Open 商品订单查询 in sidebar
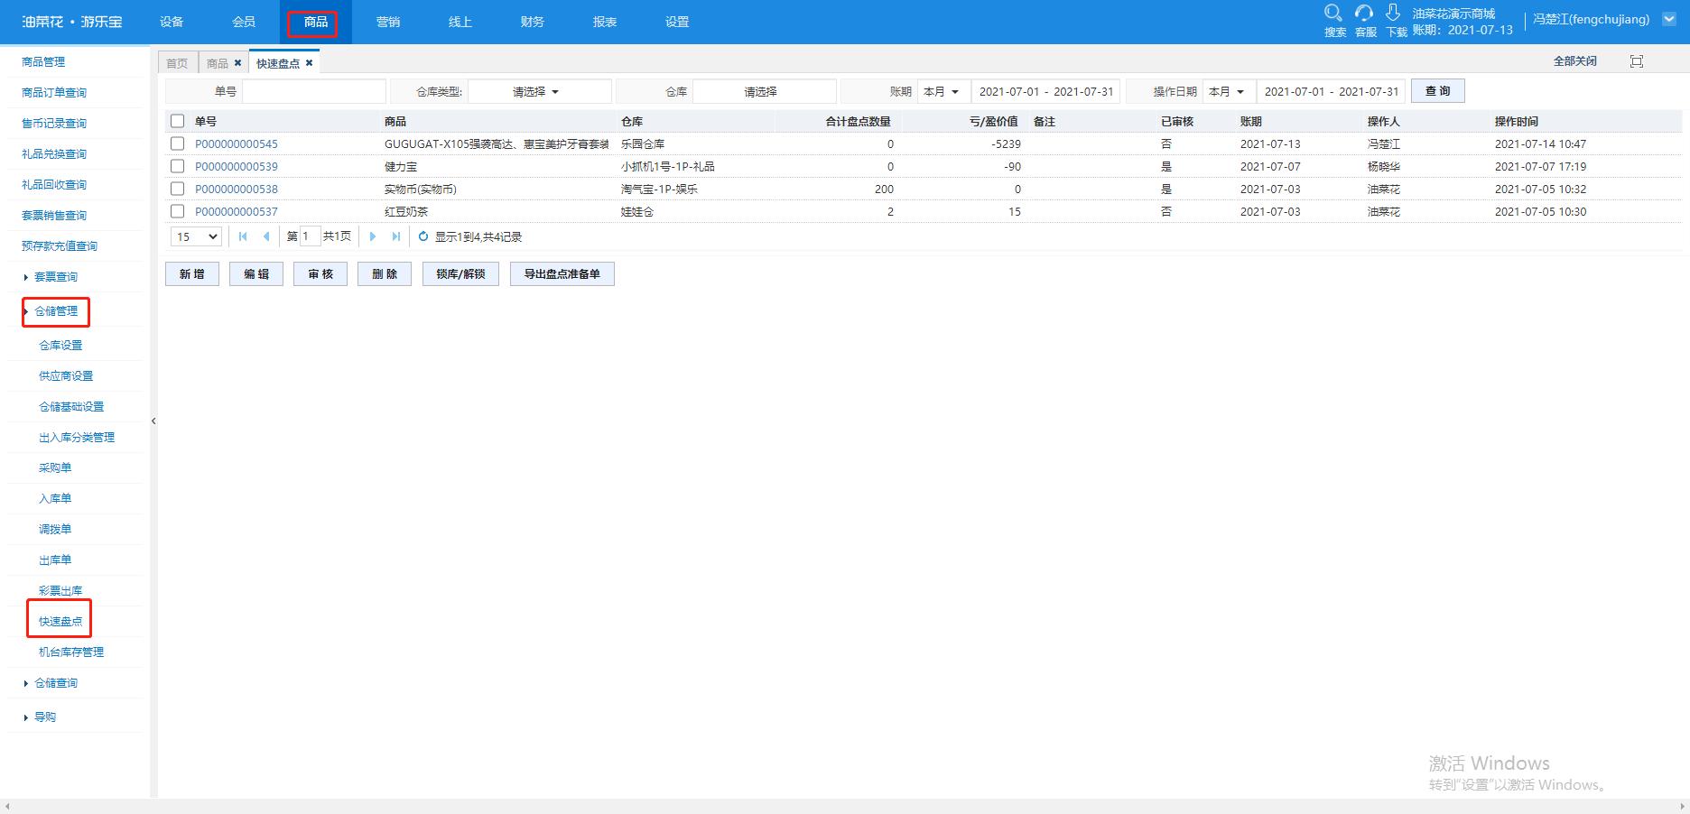 pos(54,93)
